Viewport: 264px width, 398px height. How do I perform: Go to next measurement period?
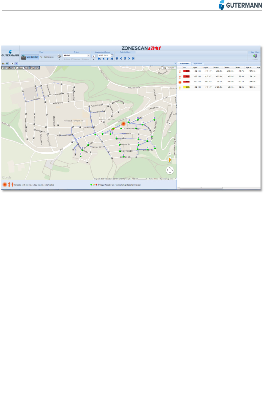(108, 59)
